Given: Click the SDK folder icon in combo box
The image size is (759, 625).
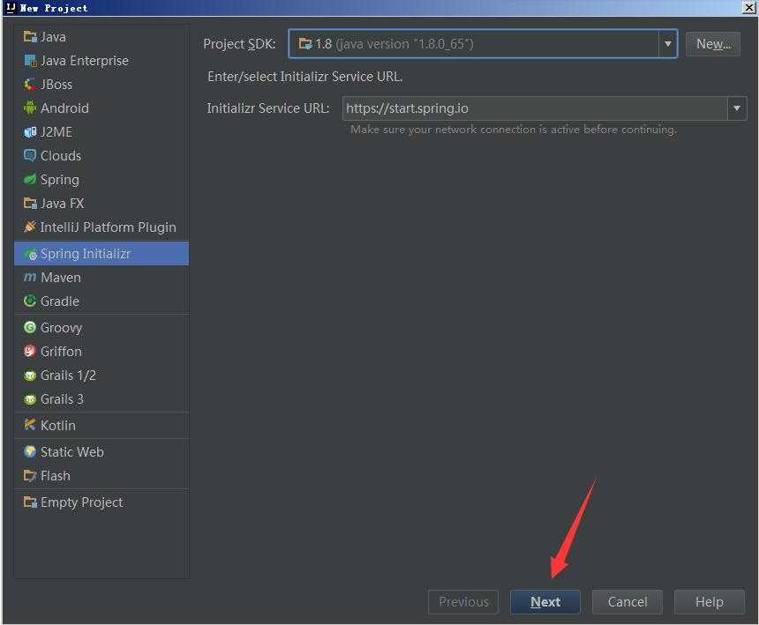Looking at the screenshot, I should click(x=305, y=44).
